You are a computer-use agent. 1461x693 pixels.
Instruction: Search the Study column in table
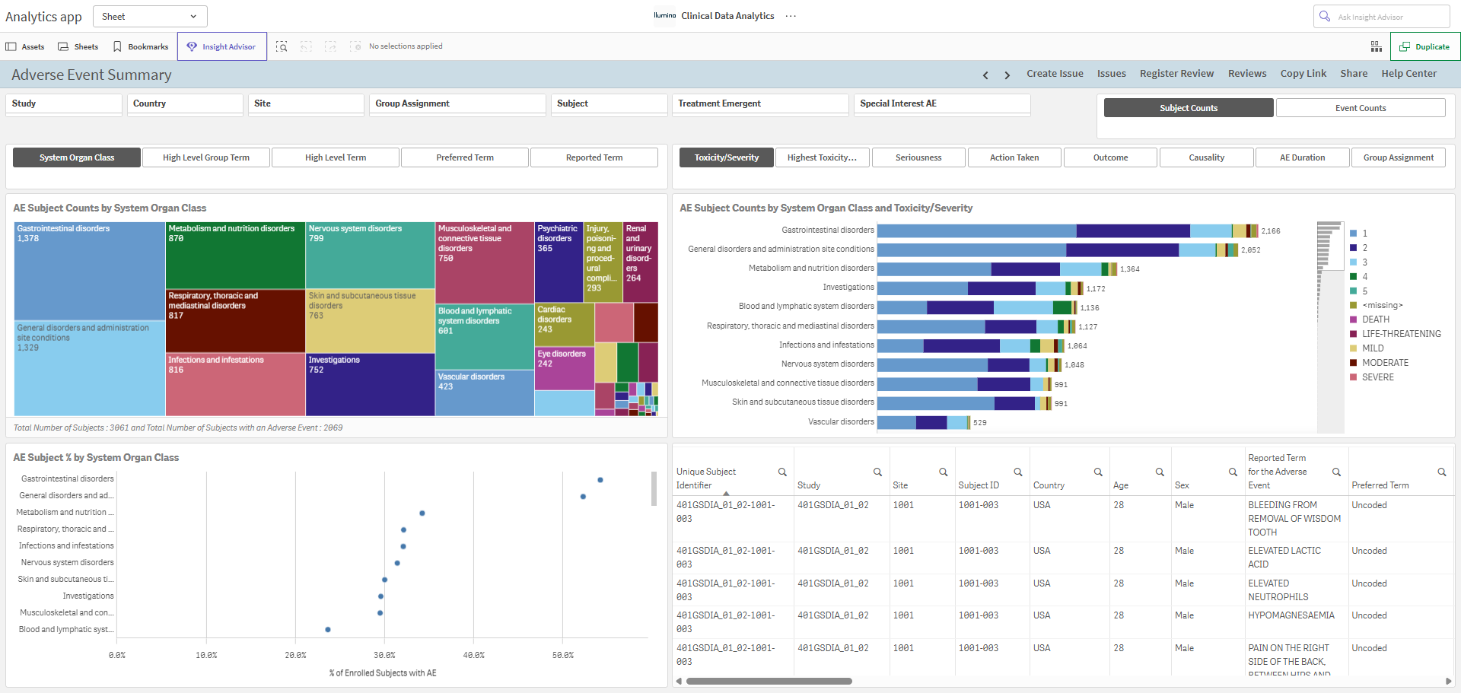pos(877,472)
